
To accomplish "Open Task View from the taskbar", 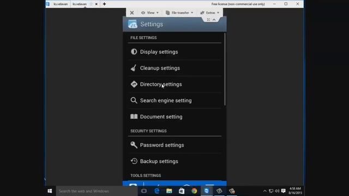I will 144,191.
